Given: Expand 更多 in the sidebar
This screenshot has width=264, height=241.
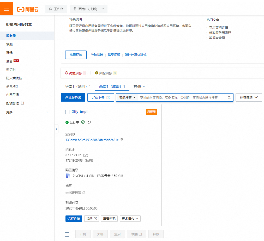Looking at the screenshot, I should pyautogui.click(x=27, y=112).
